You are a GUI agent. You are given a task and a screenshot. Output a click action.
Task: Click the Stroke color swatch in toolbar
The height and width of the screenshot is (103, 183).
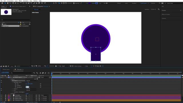pyautogui.click(x=97, y=3)
